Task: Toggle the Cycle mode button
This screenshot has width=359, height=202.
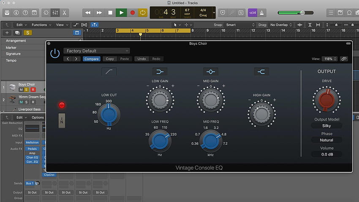Action: click(x=143, y=13)
